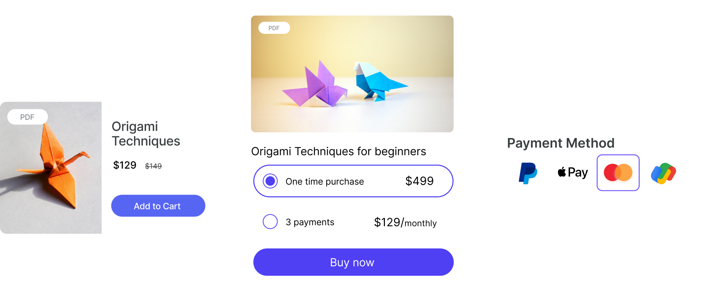The image size is (703, 286).
Task: Click Origami Techniques for beginners heading
Action: point(338,152)
